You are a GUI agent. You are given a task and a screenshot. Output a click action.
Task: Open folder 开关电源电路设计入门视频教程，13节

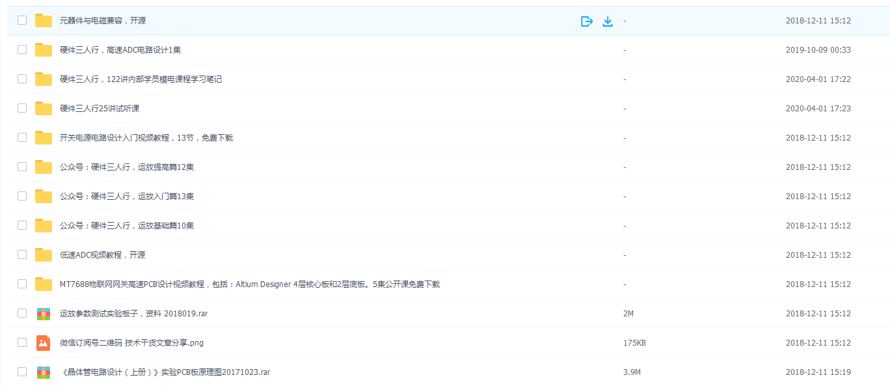pyautogui.click(x=146, y=138)
